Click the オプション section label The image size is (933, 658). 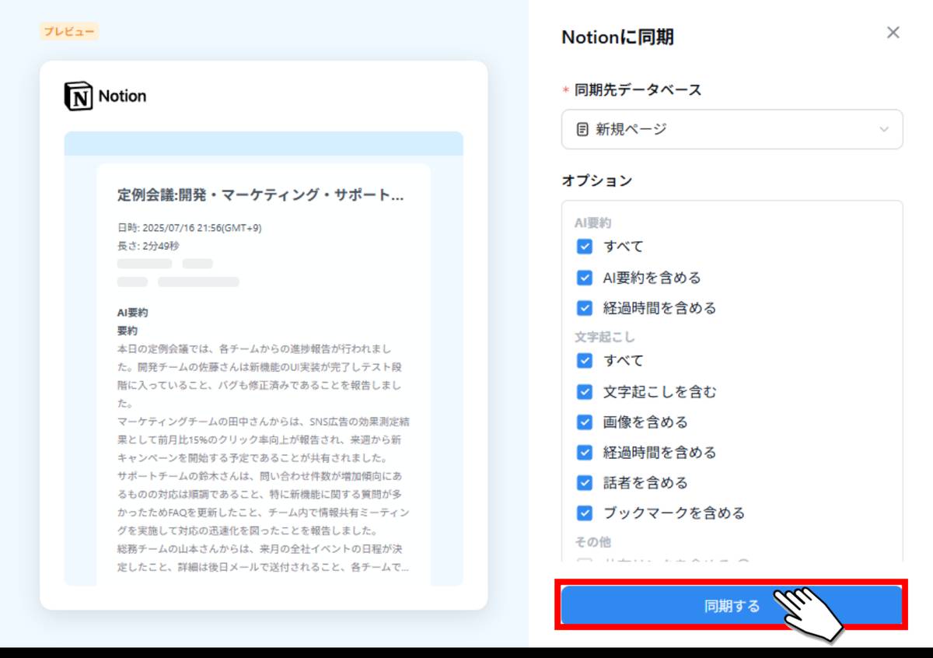pyautogui.click(x=597, y=180)
